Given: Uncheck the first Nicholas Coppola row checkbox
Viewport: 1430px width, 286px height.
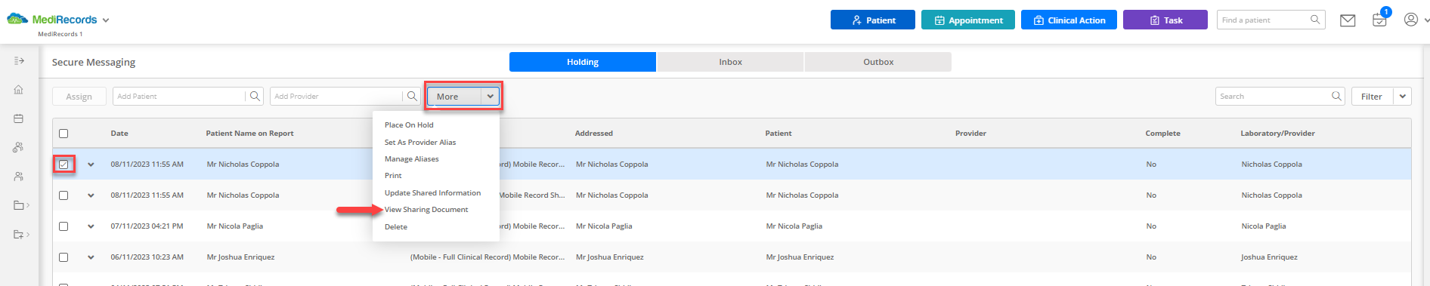Looking at the screenshot, I should click(63, 164).
